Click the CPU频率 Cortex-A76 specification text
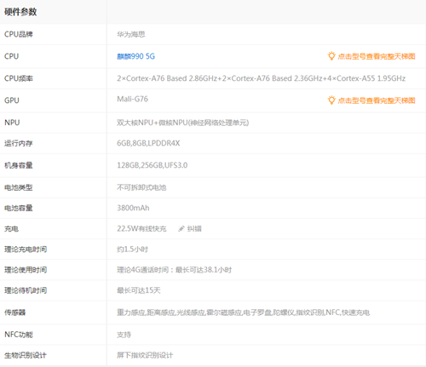This screenshot has width=426, height=367. click(261, 78)
